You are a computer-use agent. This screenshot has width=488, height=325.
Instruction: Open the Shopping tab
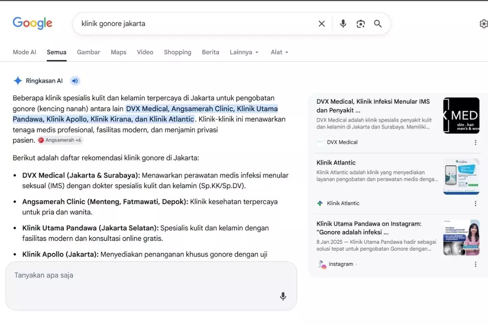[x=177, y=52]
